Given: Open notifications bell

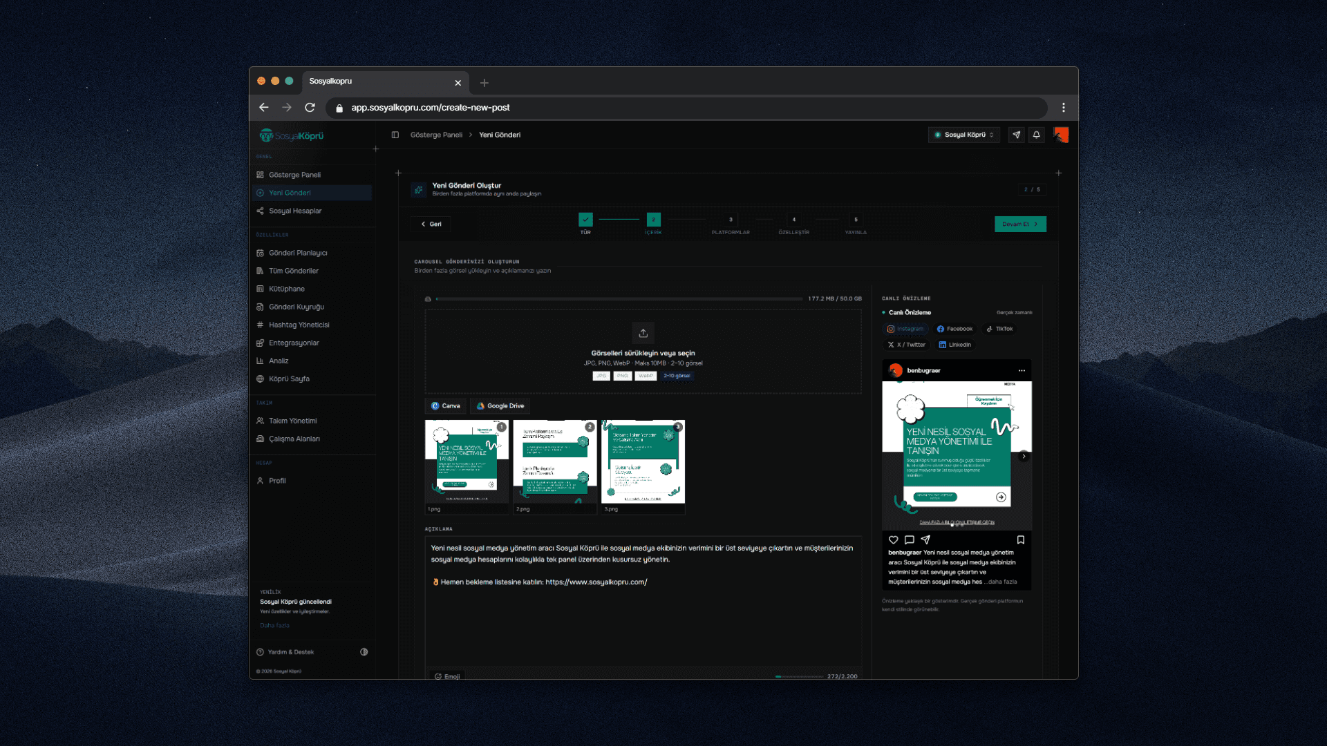Looking at the screenshot, I should 1036,135.
